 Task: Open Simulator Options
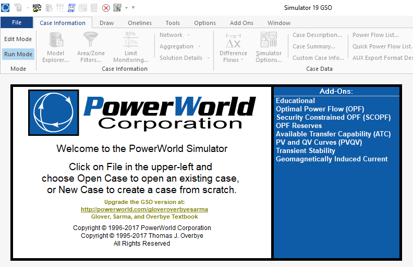(x=269, y=47)
